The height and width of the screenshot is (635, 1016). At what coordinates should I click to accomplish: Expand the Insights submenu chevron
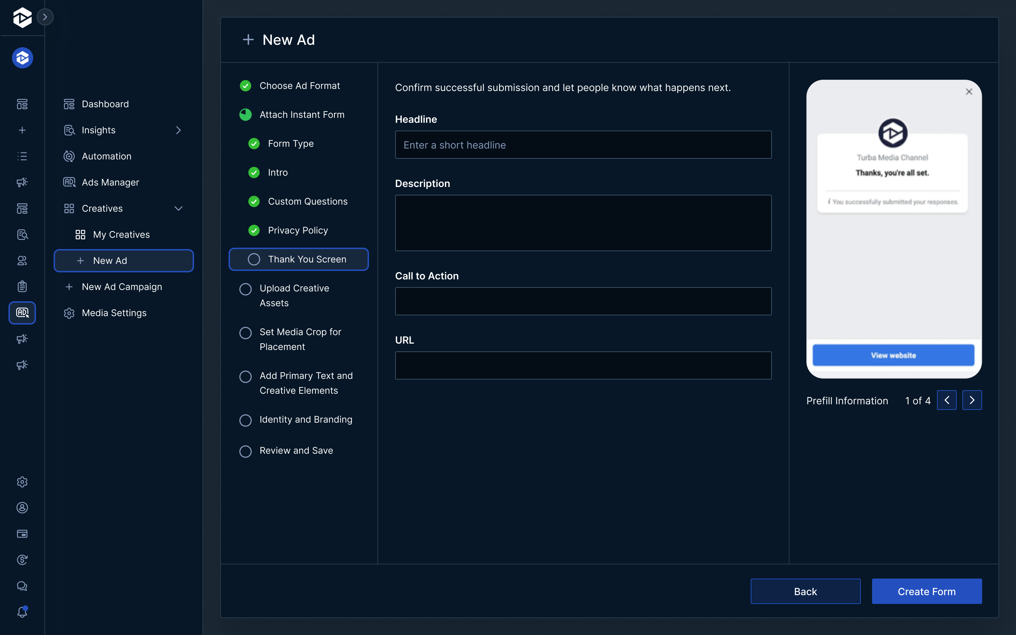point(179,130)
